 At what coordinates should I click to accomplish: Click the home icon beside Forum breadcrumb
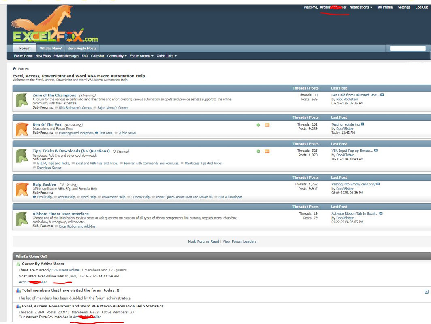(x=14, y=69)
